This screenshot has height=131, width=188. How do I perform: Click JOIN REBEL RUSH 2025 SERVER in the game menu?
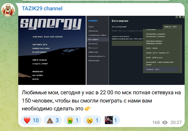pos(47,37)
